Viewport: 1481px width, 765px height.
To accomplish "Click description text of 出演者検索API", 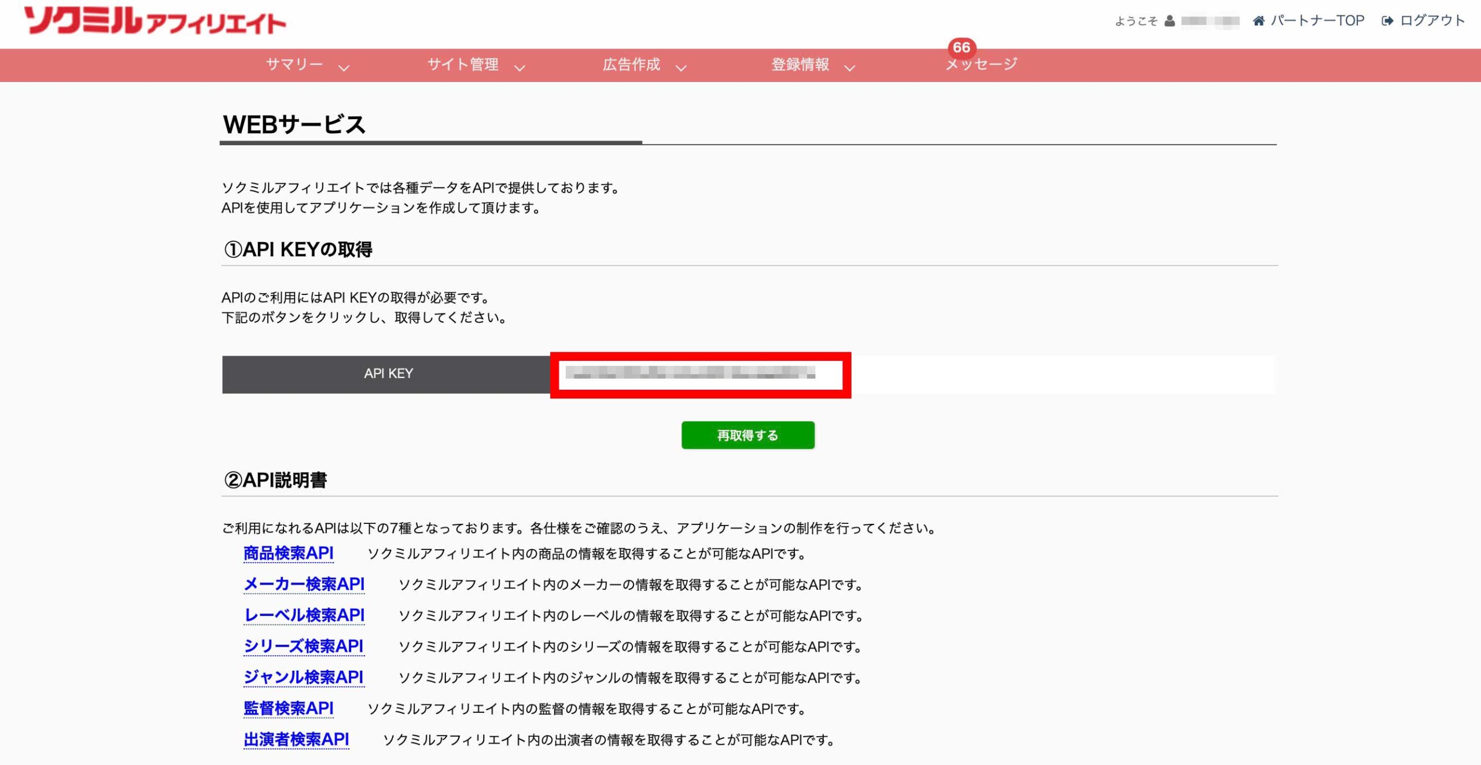I will point(609,740).
